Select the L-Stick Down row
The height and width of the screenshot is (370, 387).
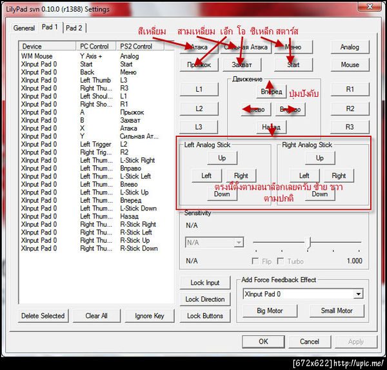coord(96,209)
